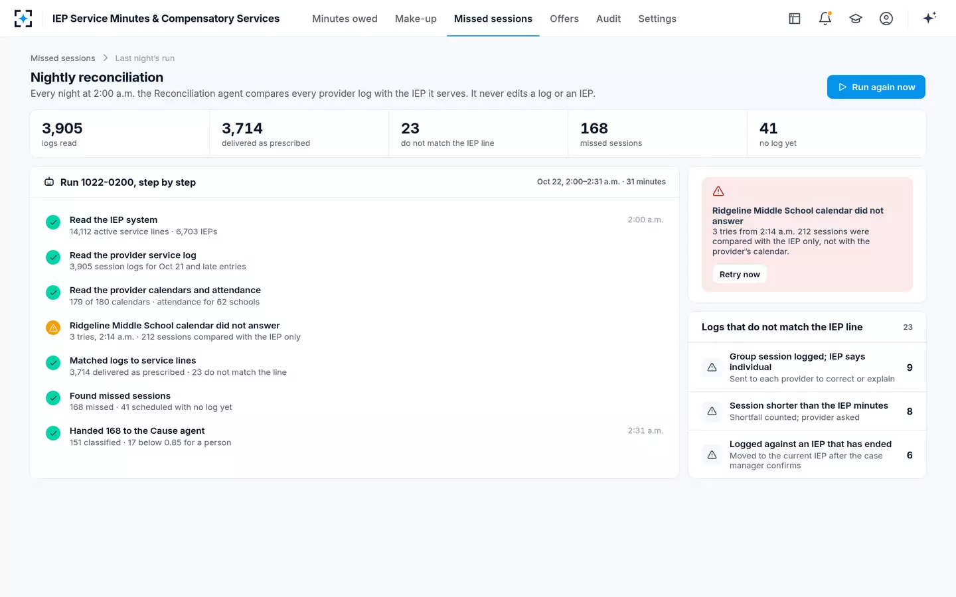
Task: Click green check for Read the provider service log
Action: (x=53, y=257)
